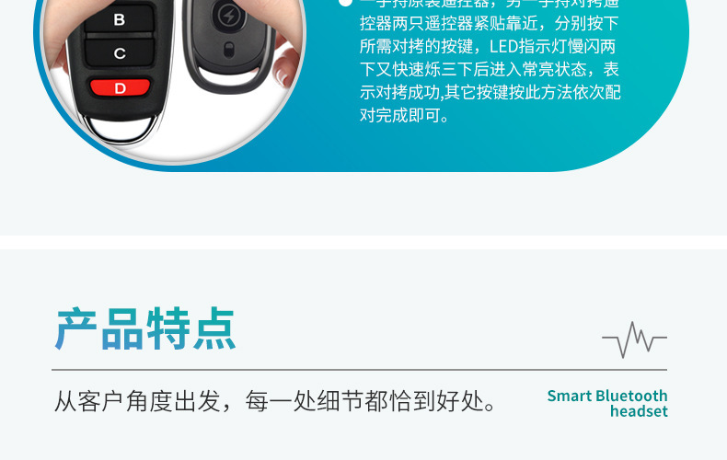
Task: Click the B button on the remote
Action: point(119,19)
